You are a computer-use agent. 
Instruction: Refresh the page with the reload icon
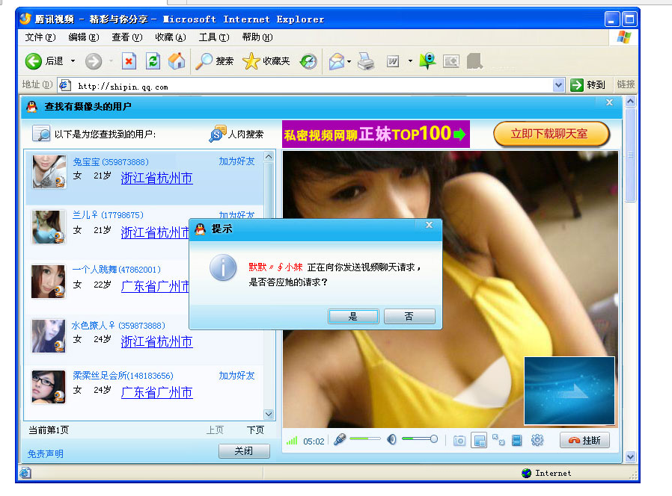point(152,61)
